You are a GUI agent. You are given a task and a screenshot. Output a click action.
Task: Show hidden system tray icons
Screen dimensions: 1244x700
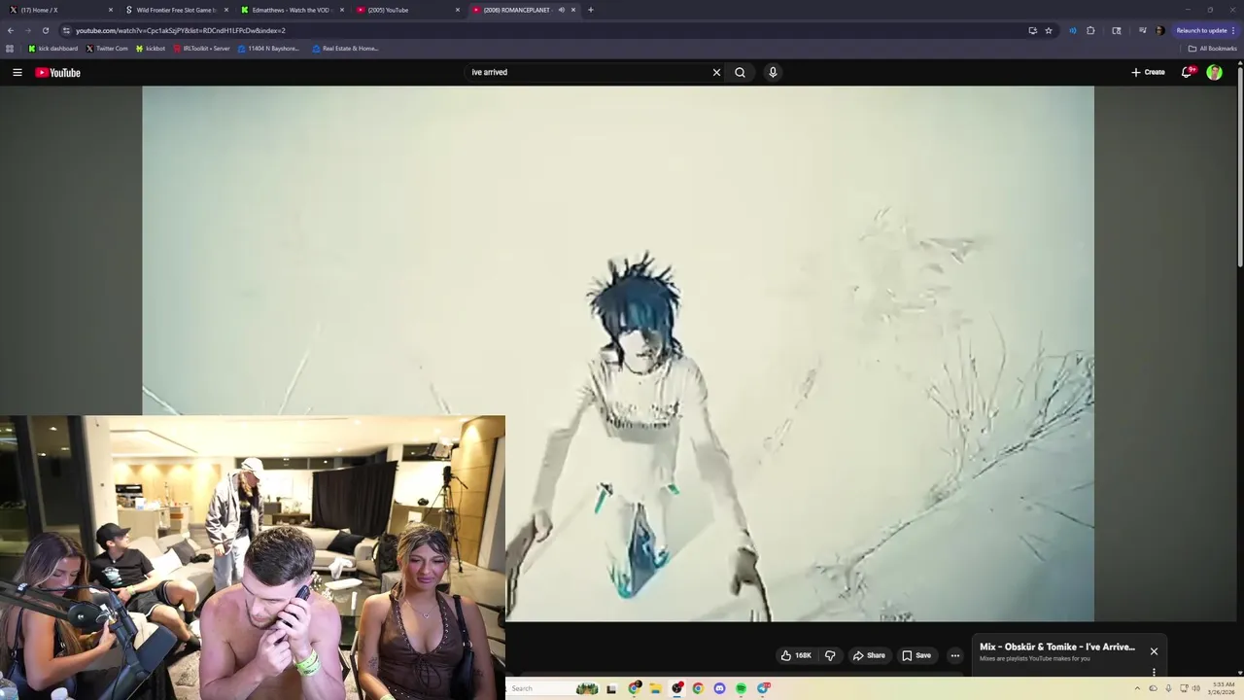point(1137,688)
